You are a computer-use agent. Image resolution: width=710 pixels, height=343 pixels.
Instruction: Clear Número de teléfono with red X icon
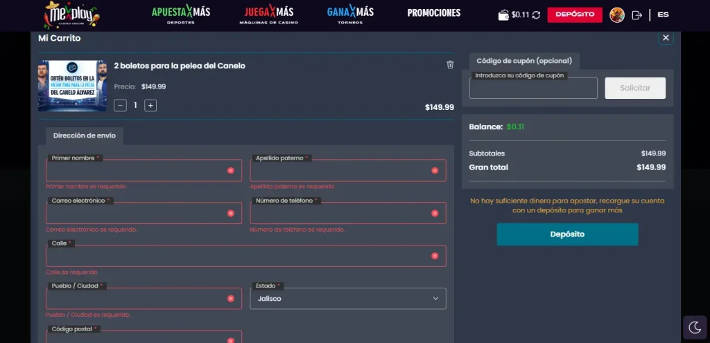point(435,214)
